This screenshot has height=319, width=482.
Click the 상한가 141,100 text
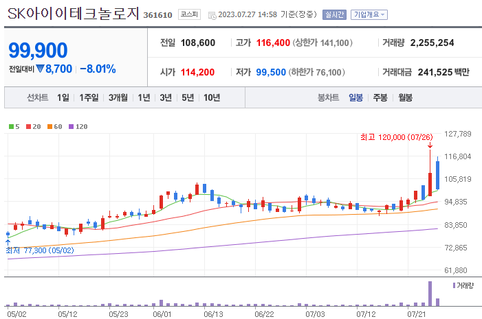tap(322, 43)
